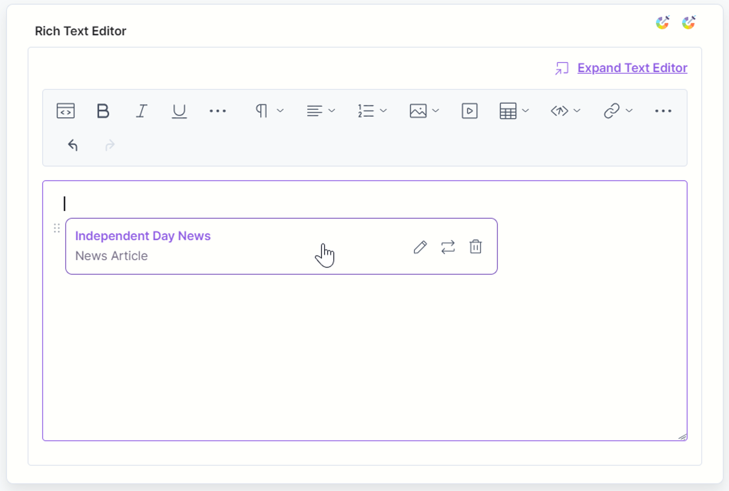Redo the last change

tap(110, 145)
